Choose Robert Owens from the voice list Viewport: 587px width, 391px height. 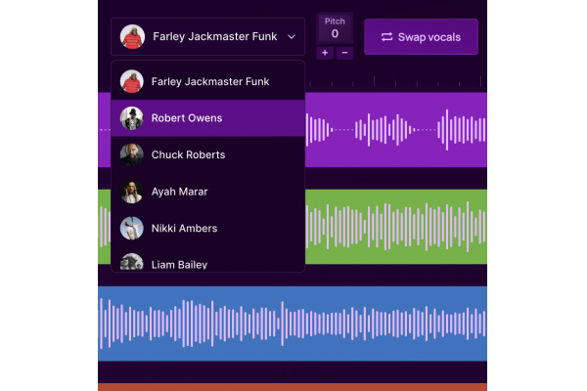(x=207, y=118)
